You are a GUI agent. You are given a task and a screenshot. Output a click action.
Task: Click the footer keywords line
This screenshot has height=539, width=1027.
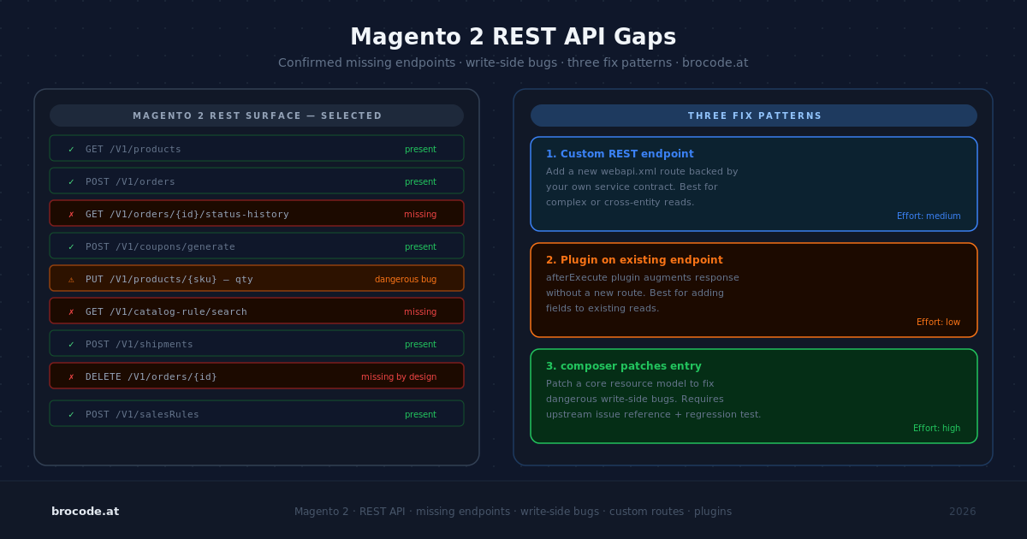tap(513, 512)
